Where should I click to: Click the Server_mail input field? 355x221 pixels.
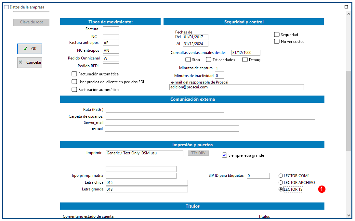point(172,123)
